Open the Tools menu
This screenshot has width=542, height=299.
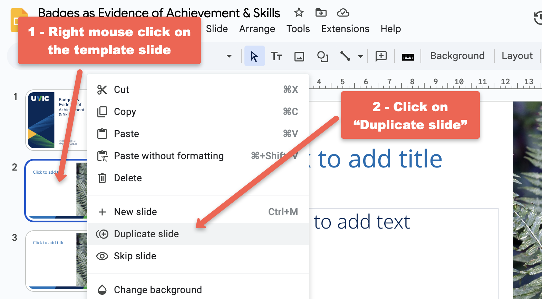click(x=298, y=29)
